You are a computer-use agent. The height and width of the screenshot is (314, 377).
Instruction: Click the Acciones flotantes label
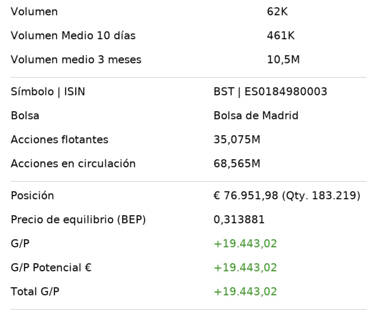[x=59, y=140]
